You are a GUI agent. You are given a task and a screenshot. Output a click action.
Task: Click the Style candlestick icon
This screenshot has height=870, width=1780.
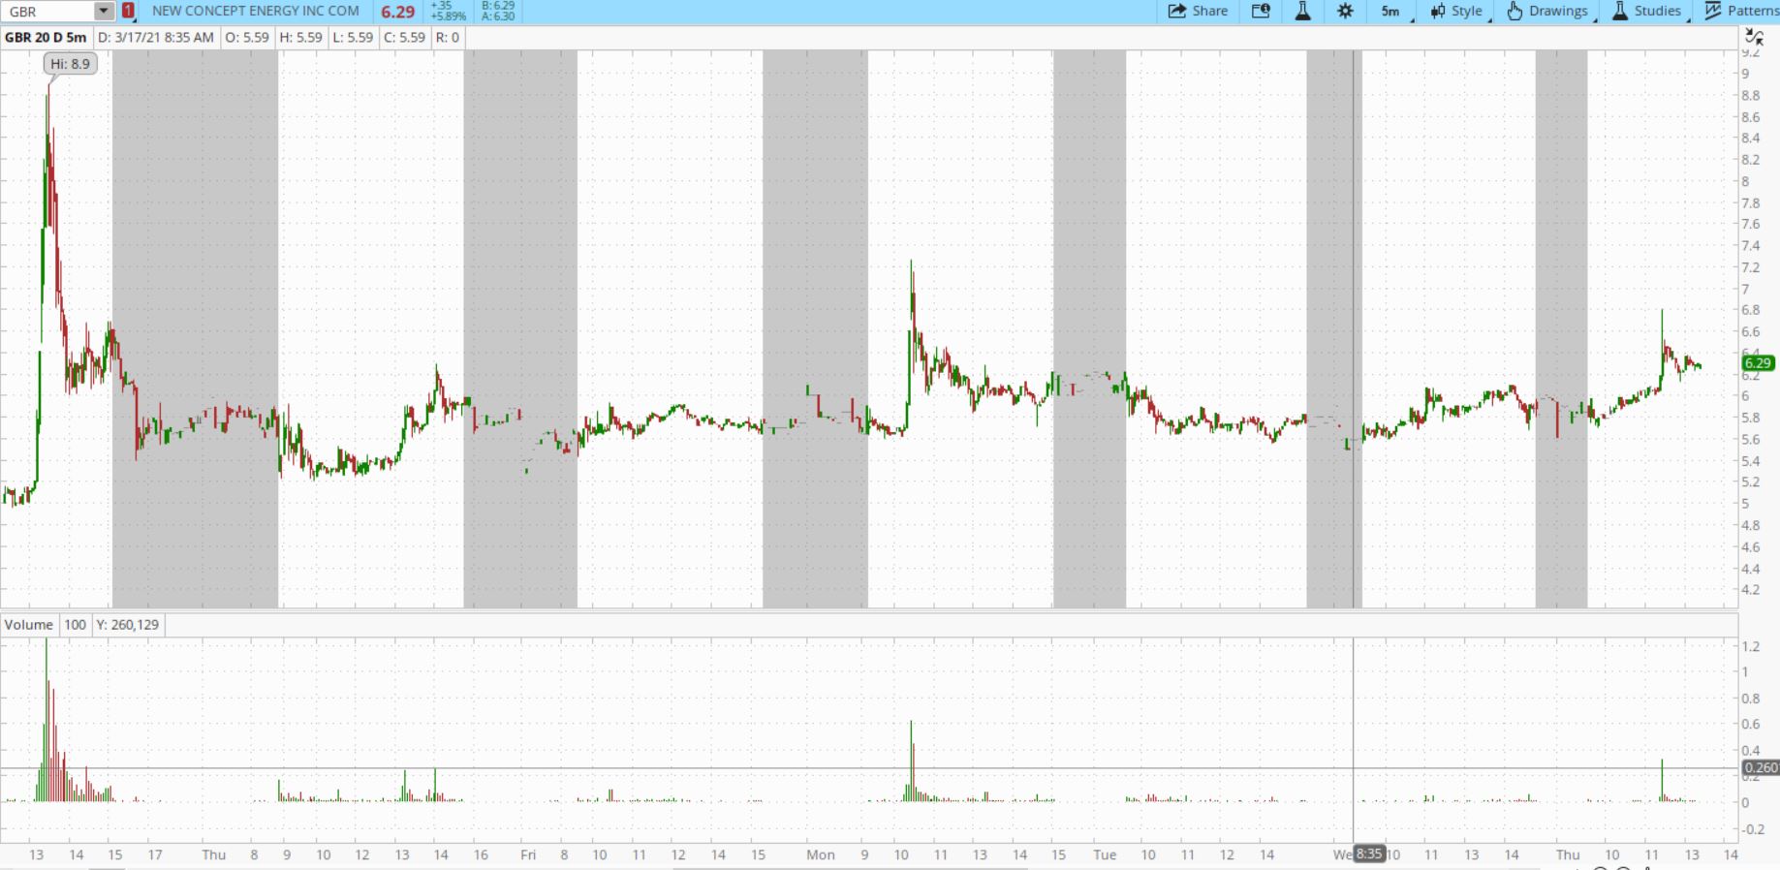pos(1438,12)
